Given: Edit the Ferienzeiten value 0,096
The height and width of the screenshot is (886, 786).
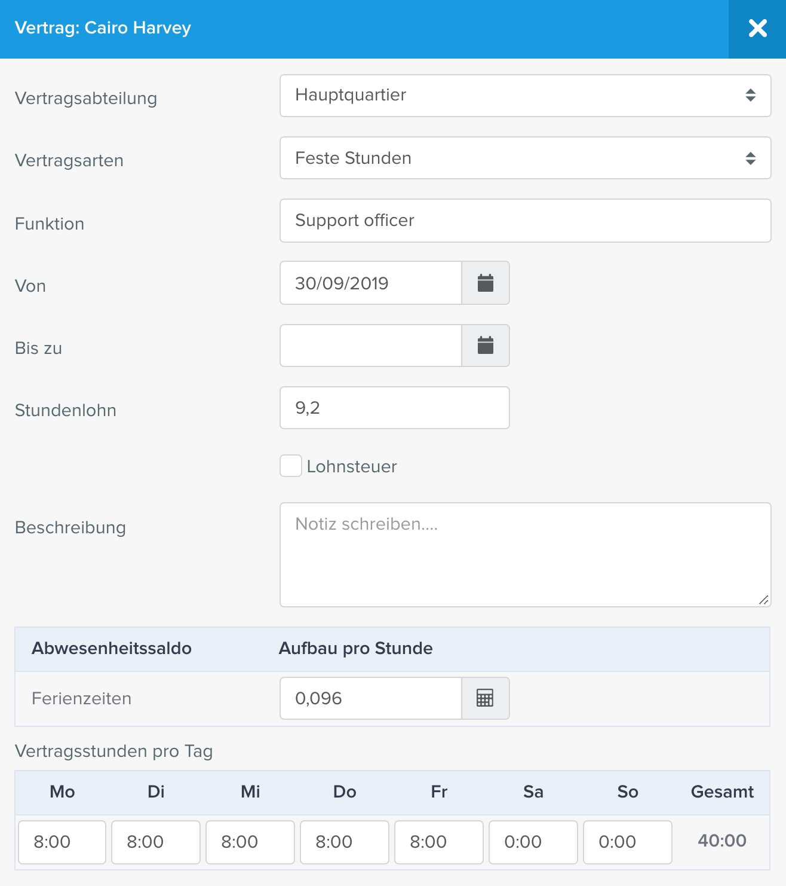Looking at the screenshot, I should pos(371,698).
